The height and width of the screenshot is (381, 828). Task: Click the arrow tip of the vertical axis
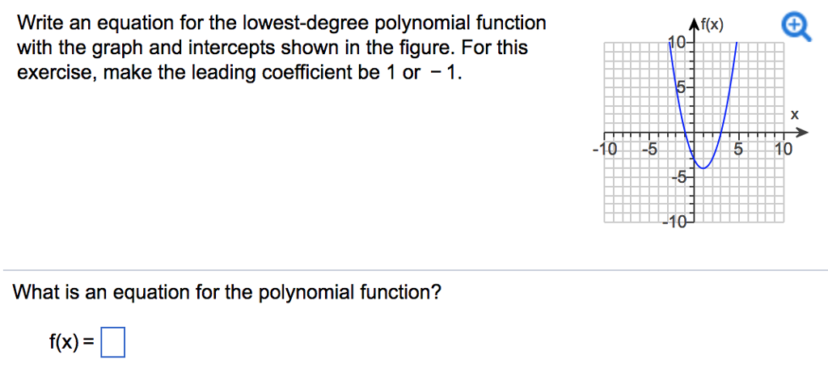(x=694, y=21)
